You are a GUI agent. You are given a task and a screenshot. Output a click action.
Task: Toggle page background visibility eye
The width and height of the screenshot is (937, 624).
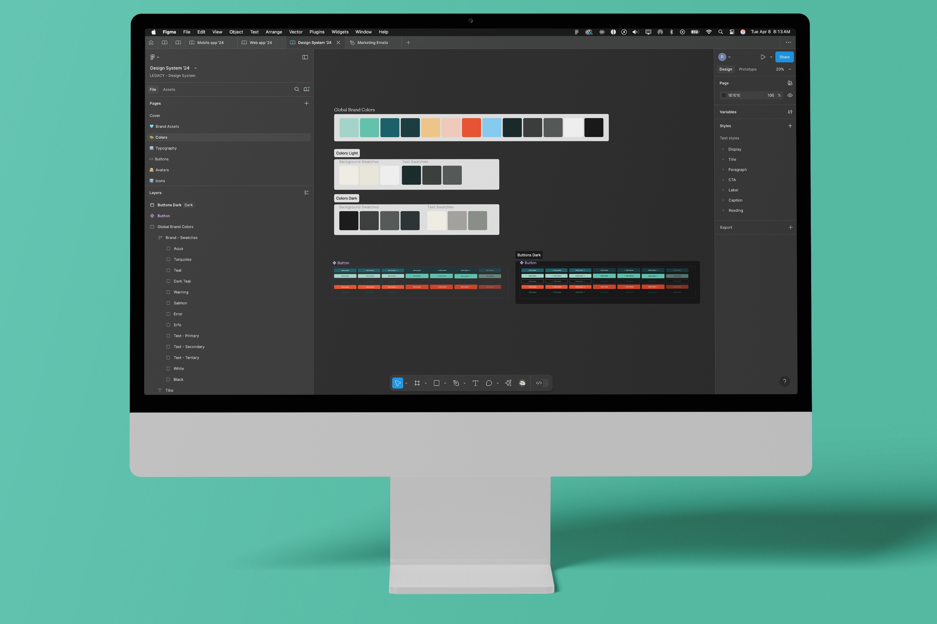[x=790, y=95]
